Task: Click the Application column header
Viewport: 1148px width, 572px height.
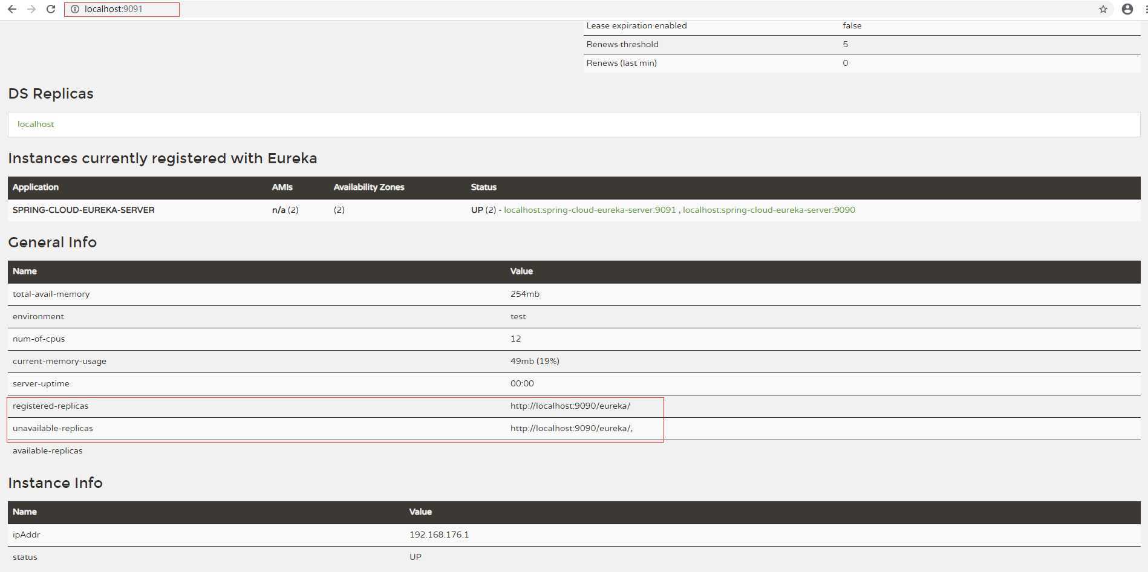Action: 36,187
